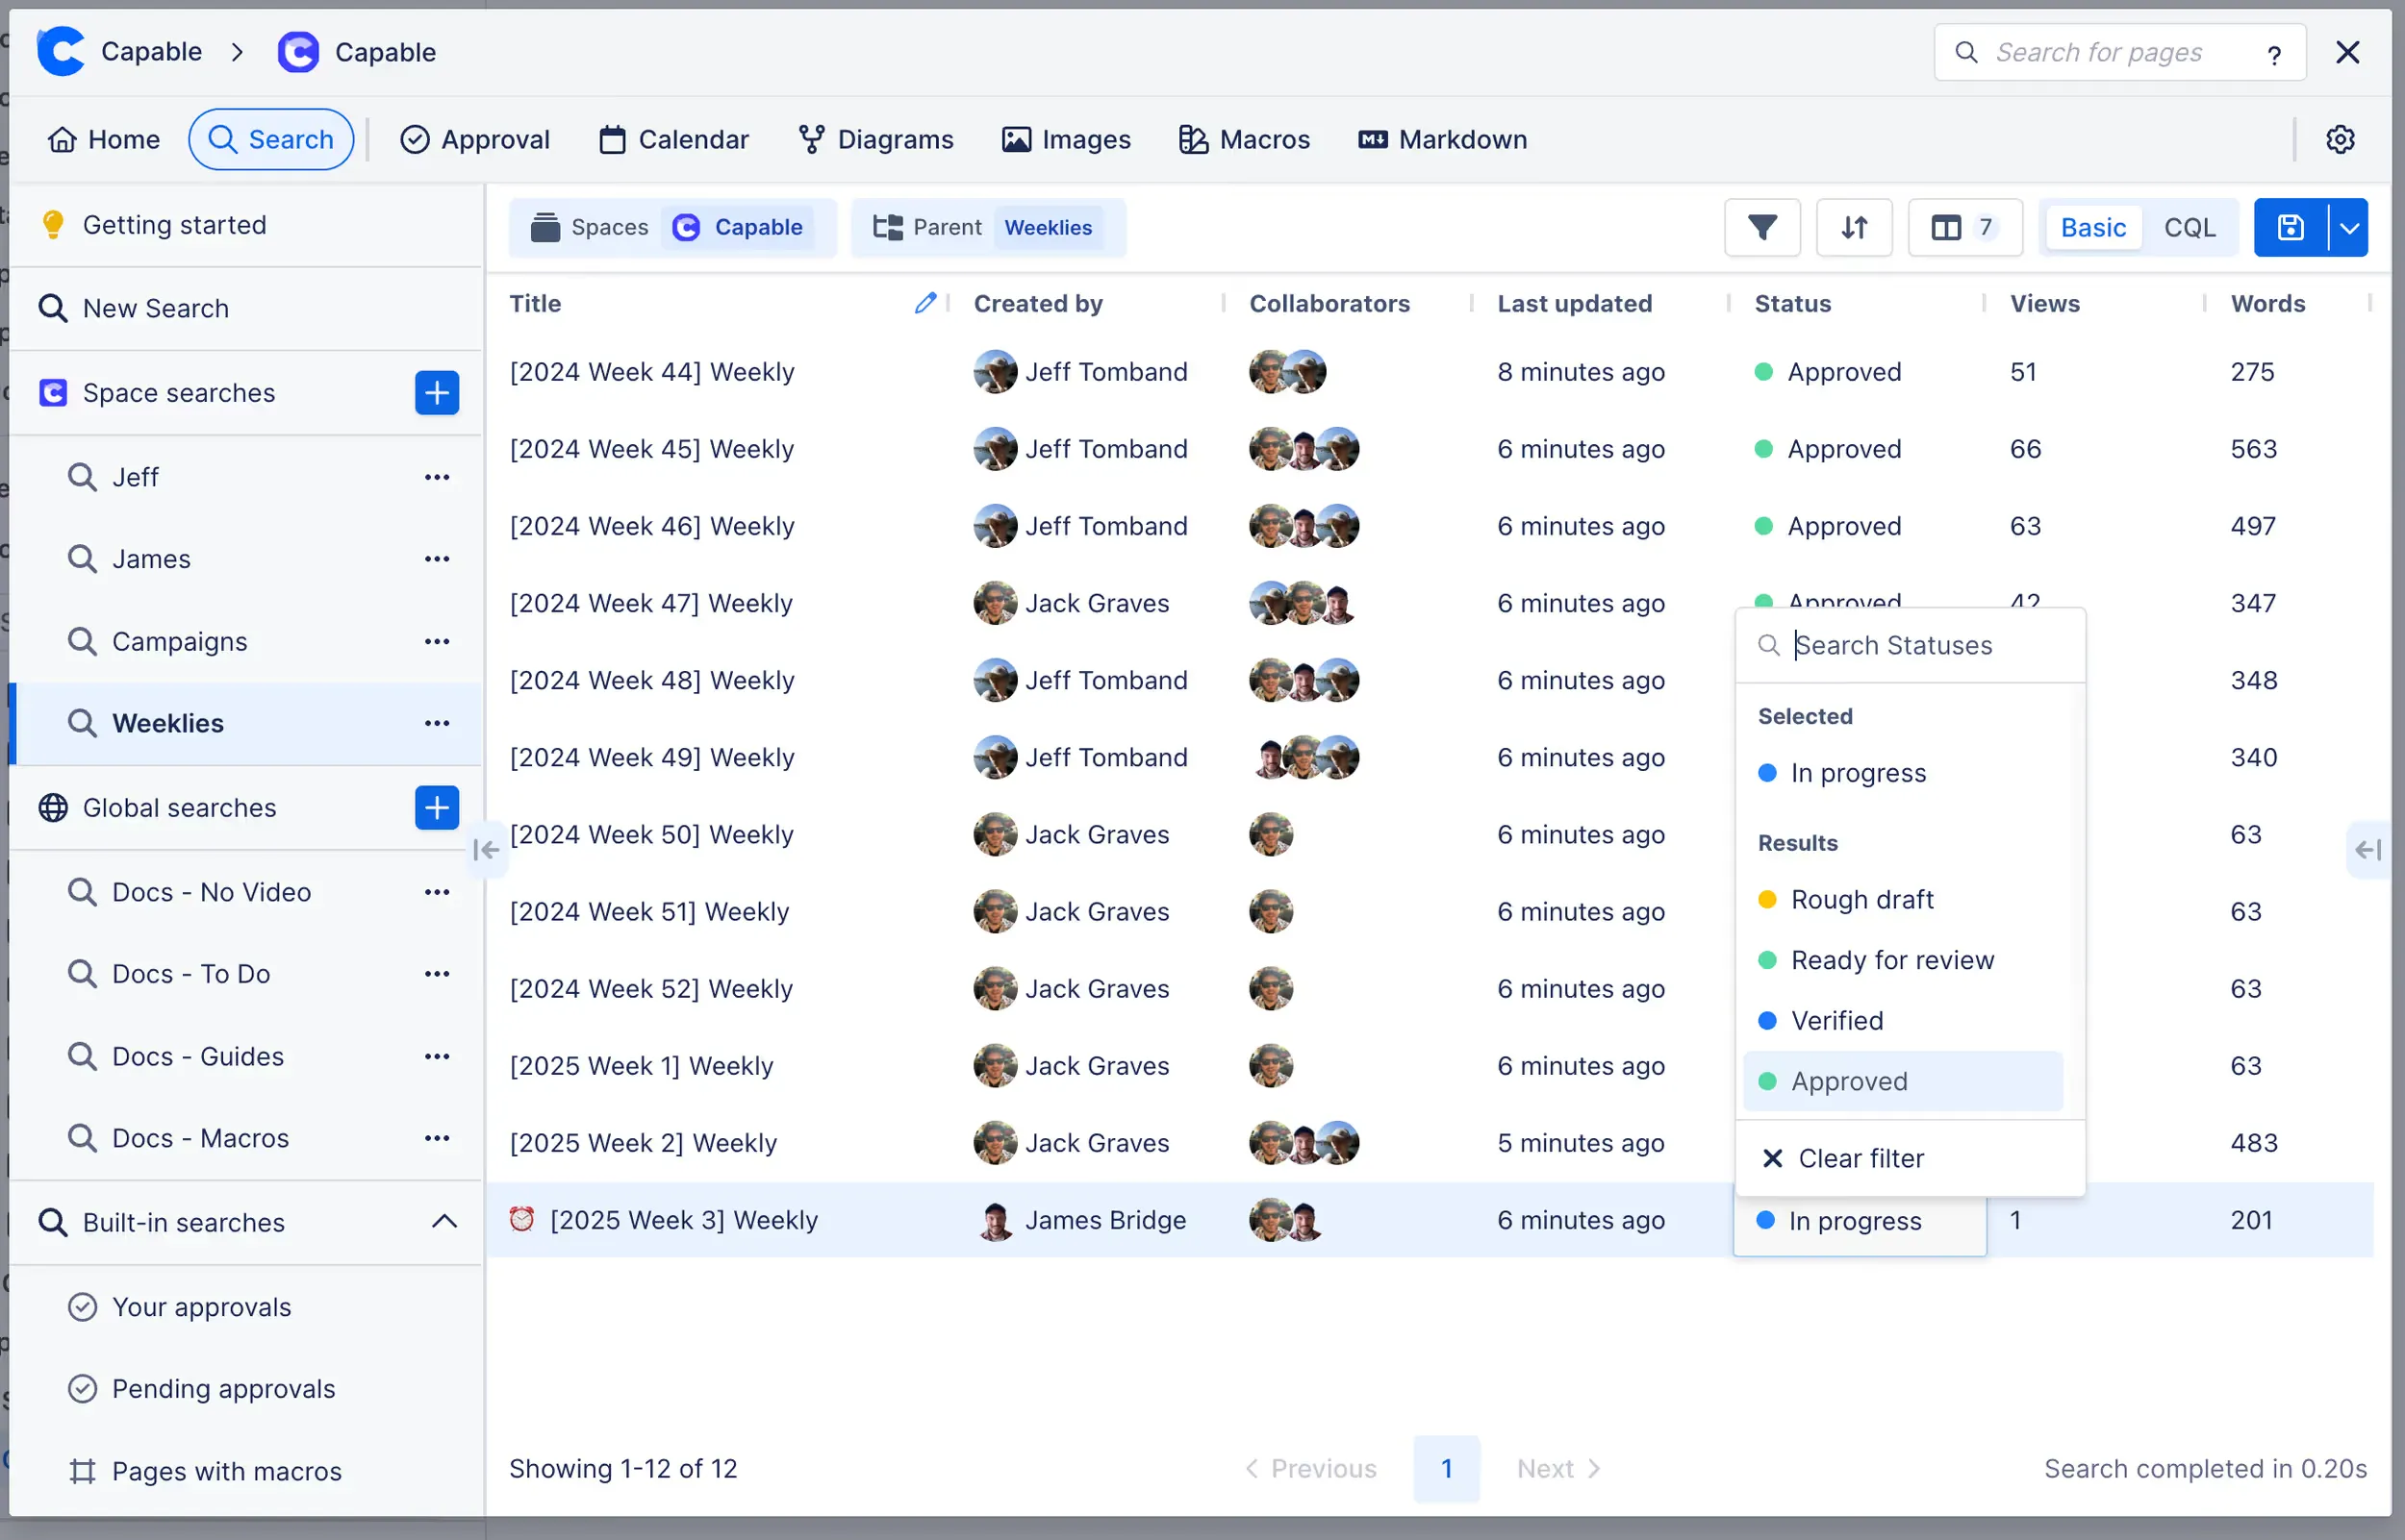Toggle the right side panel arrow
This screenshot has width=2405, height=1540.
[2368, 850]
